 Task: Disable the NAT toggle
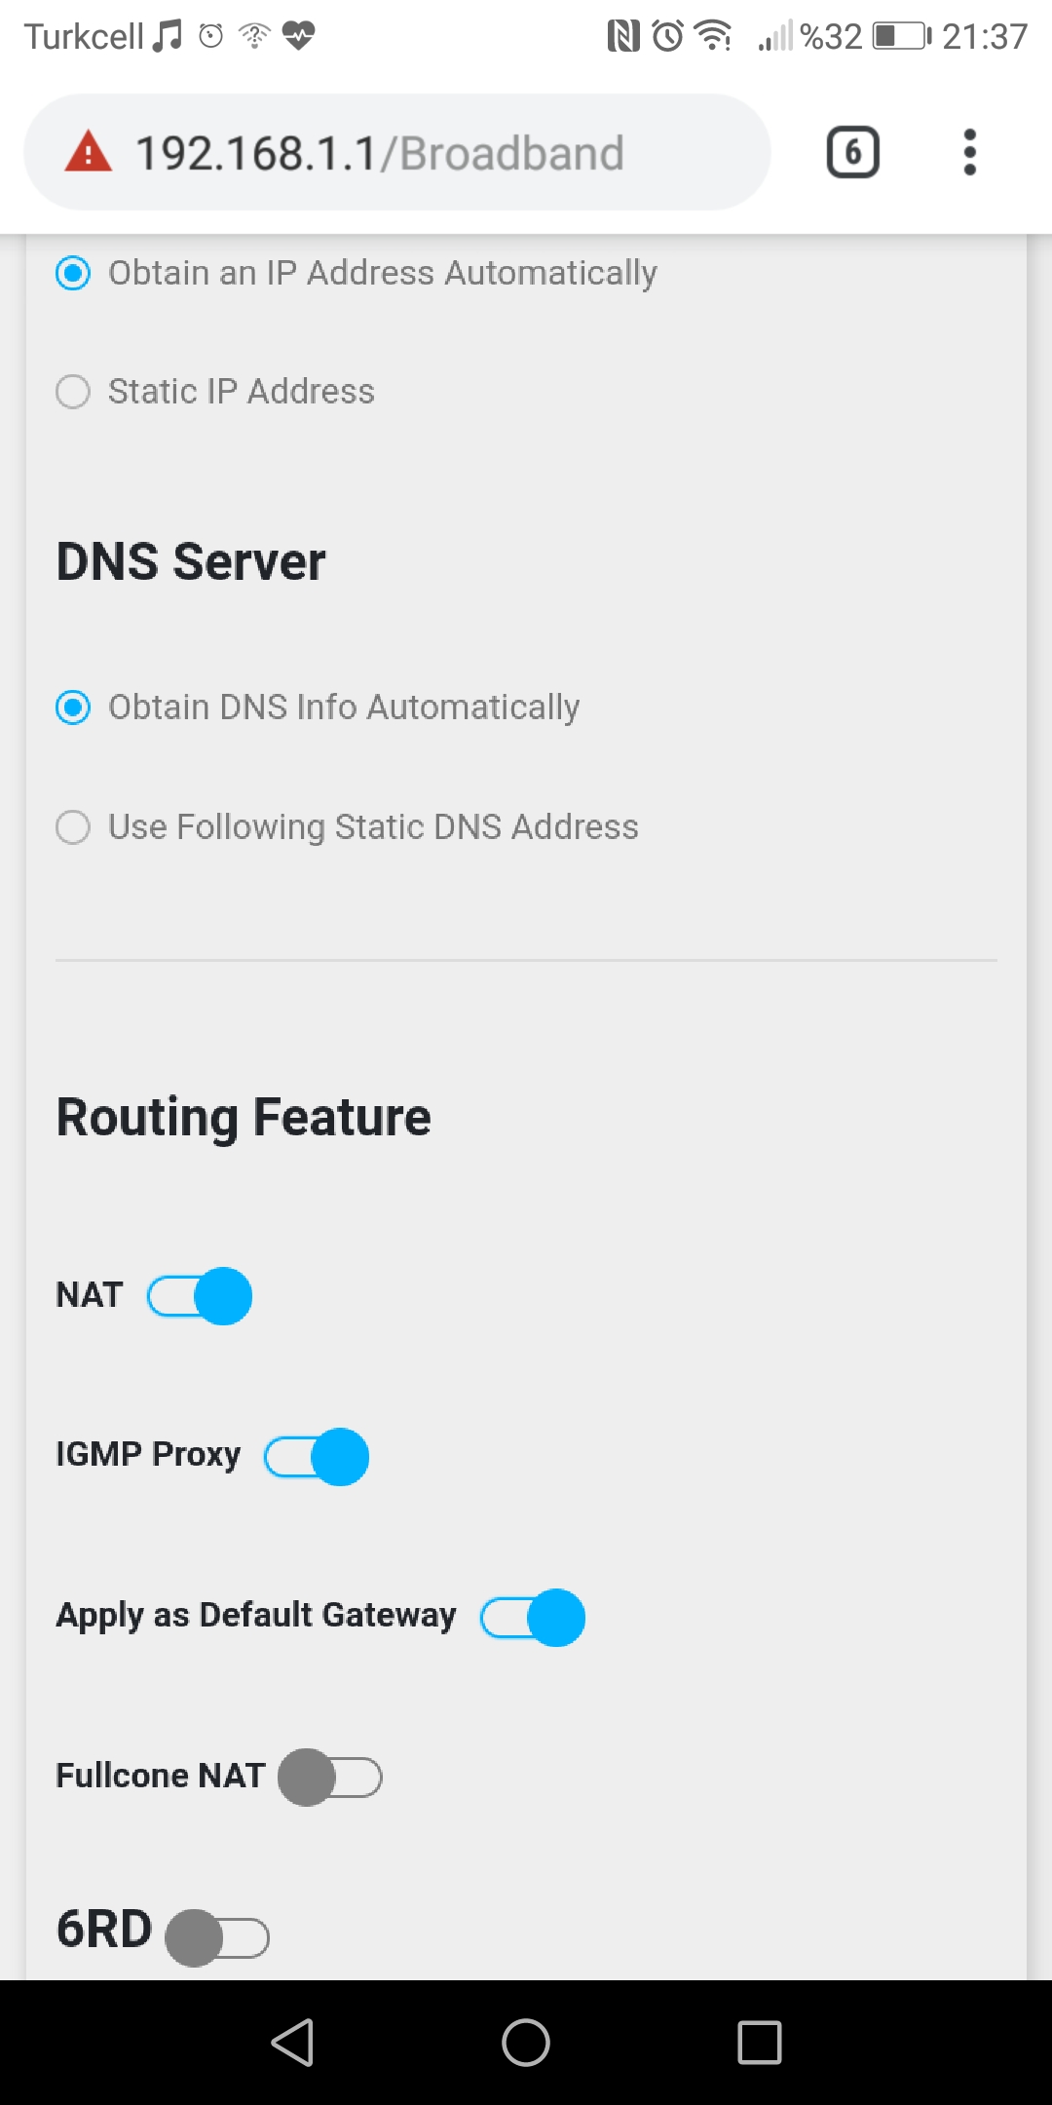click(200, 1296)
